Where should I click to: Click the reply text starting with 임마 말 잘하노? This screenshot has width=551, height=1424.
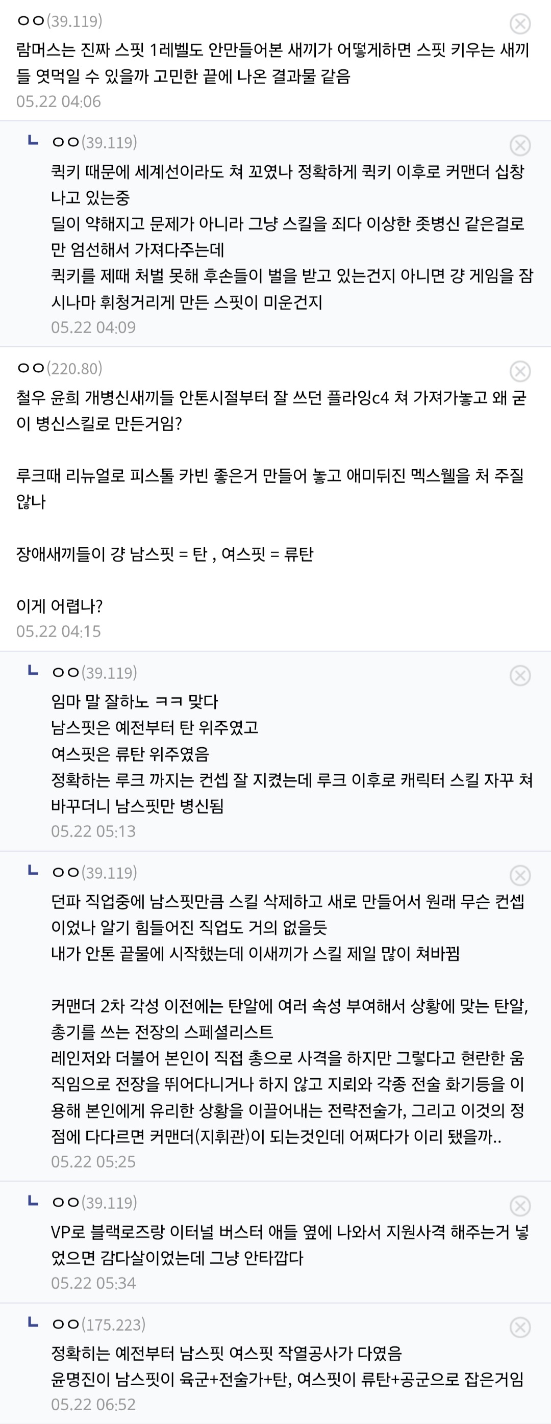click(x=134, y=701)
